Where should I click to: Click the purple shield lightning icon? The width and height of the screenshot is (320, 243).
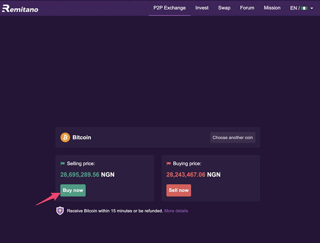coord(60,211)
